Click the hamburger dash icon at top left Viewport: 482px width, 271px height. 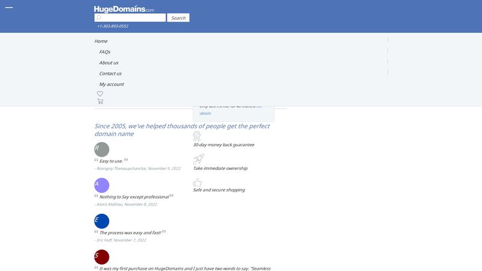(x=9, y=7)
